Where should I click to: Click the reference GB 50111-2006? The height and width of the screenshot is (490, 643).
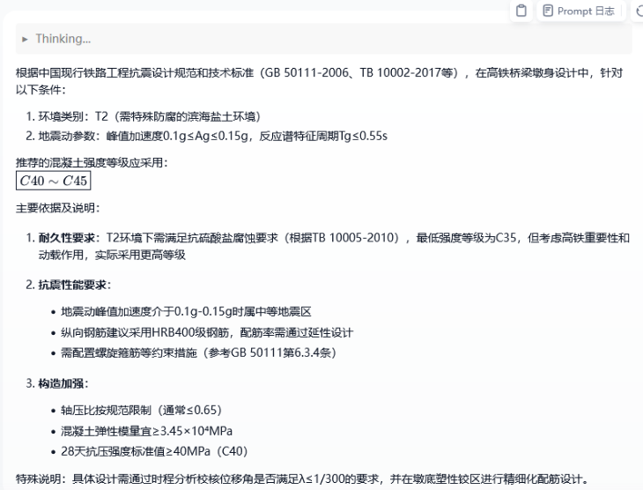click(307, 72)
